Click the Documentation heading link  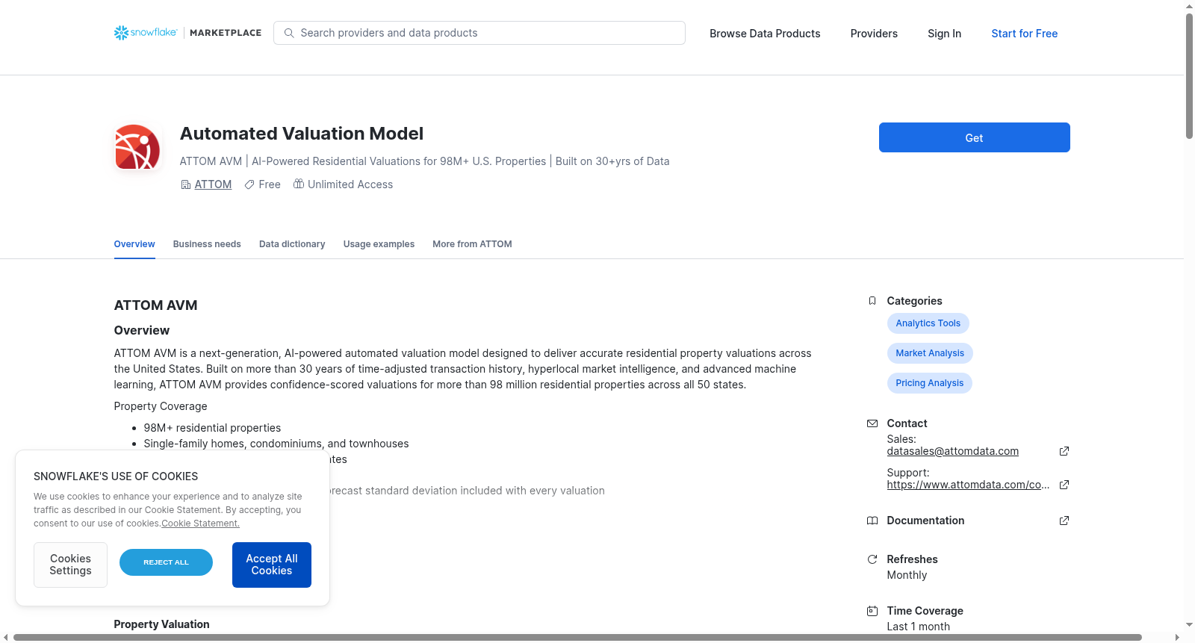(x=925, y=521)
